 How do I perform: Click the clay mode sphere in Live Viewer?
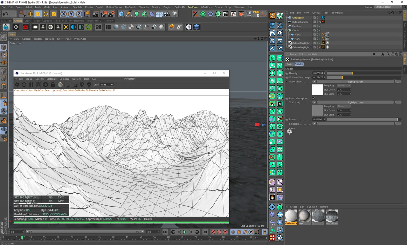tap(60, 85)
